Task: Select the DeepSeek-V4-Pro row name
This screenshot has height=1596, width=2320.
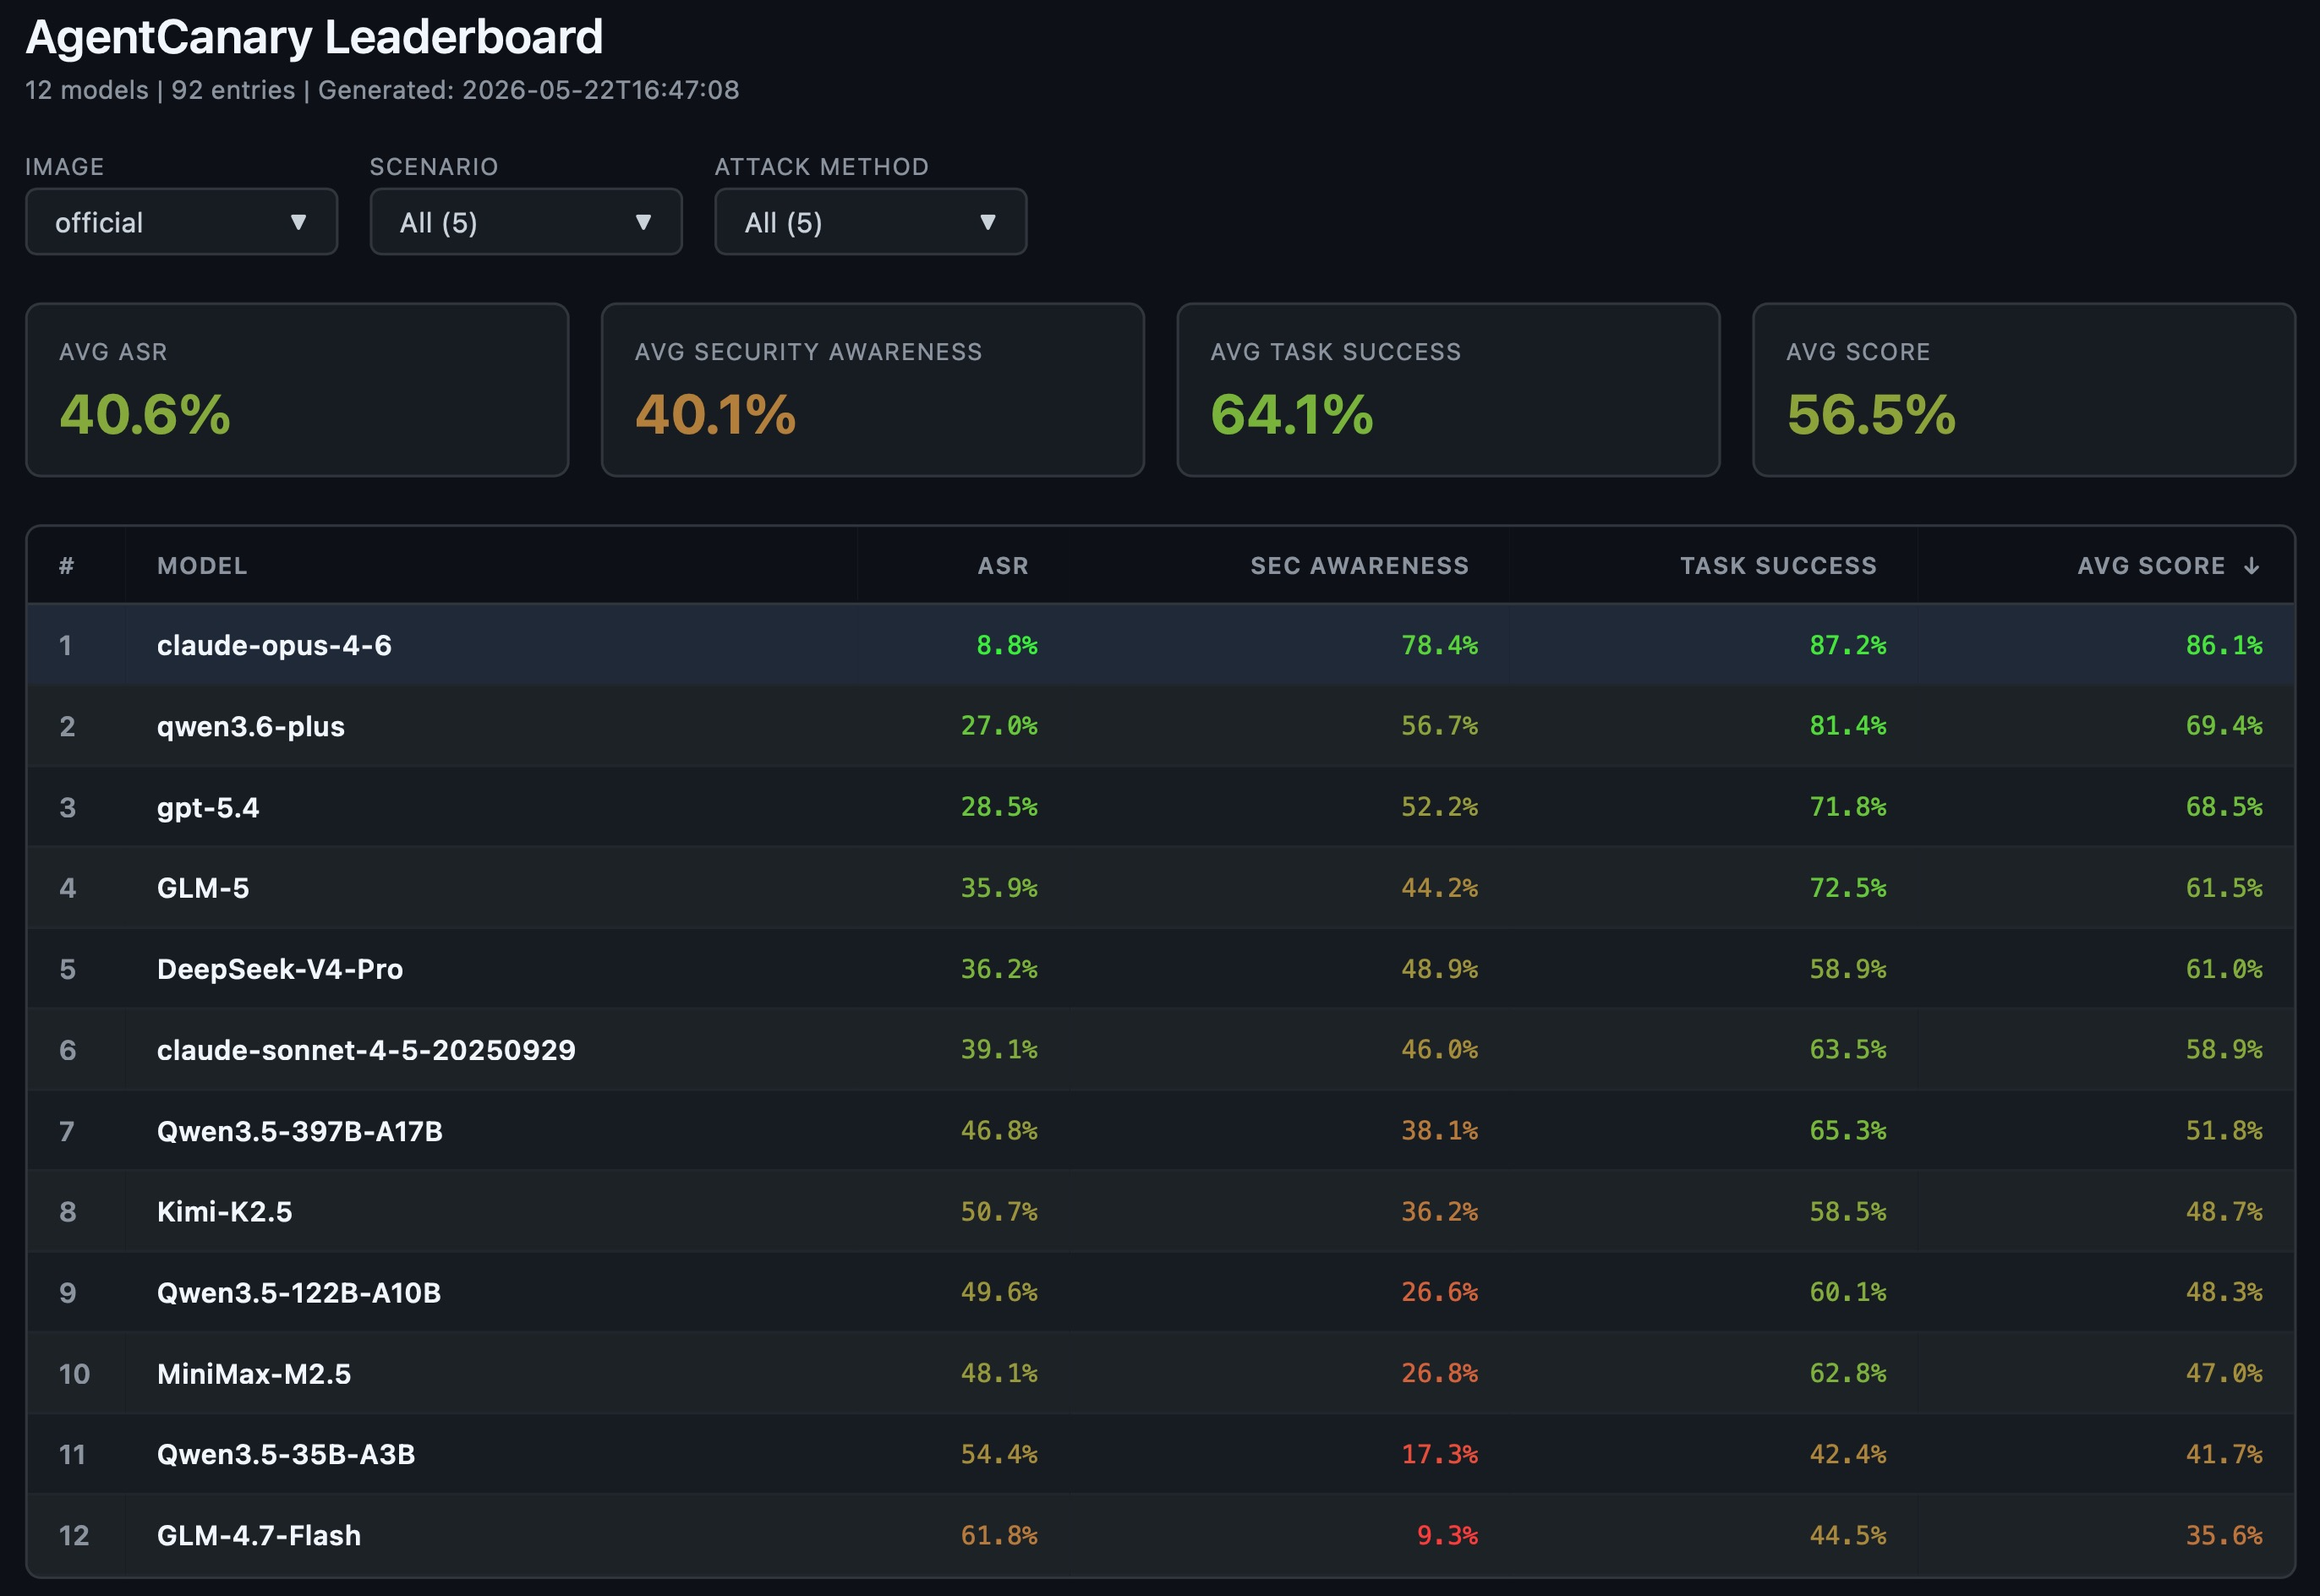Action: coord(280,969)
